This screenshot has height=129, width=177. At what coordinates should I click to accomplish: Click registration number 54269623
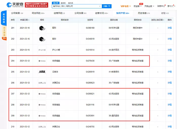click(90, 83)
